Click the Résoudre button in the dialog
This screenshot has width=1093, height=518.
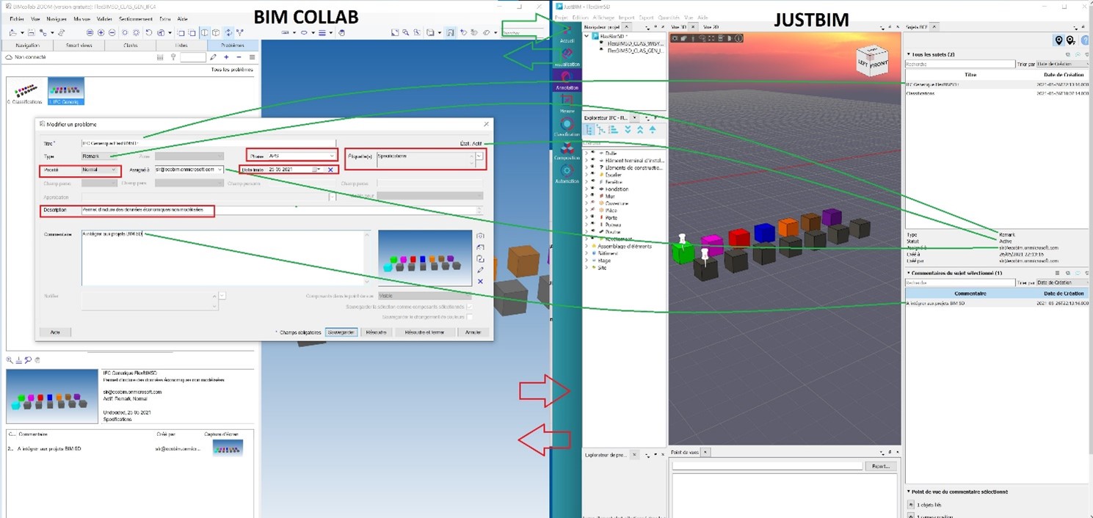click(x=377, y=332)
